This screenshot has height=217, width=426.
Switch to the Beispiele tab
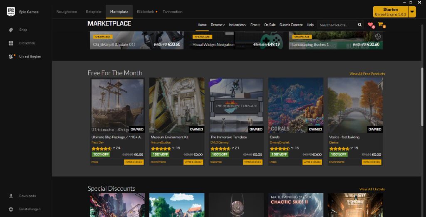click(94, 12)
